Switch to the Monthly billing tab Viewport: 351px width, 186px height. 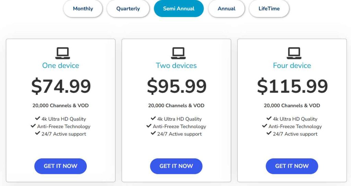point(83,9)
